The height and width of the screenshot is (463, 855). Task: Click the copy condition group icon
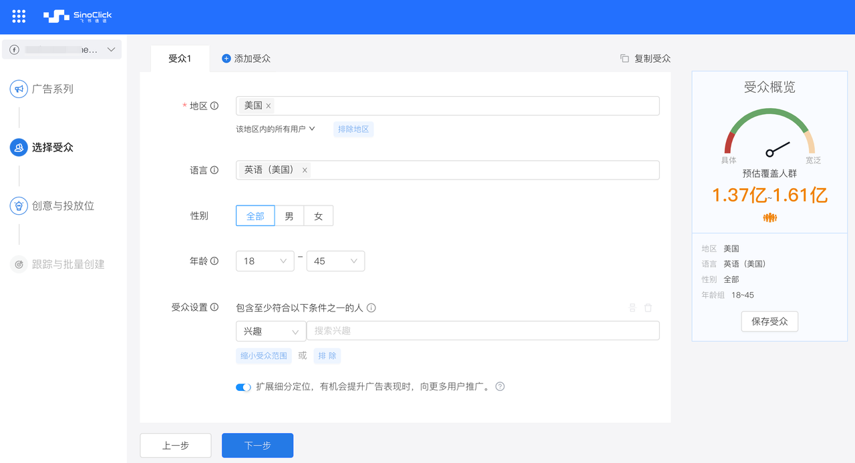(633, 308)
